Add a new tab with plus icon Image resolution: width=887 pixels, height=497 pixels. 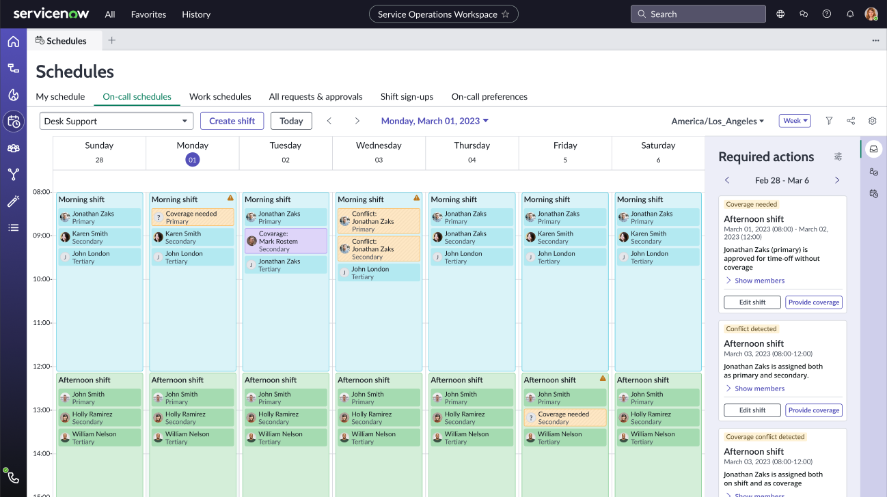[112, 40]
